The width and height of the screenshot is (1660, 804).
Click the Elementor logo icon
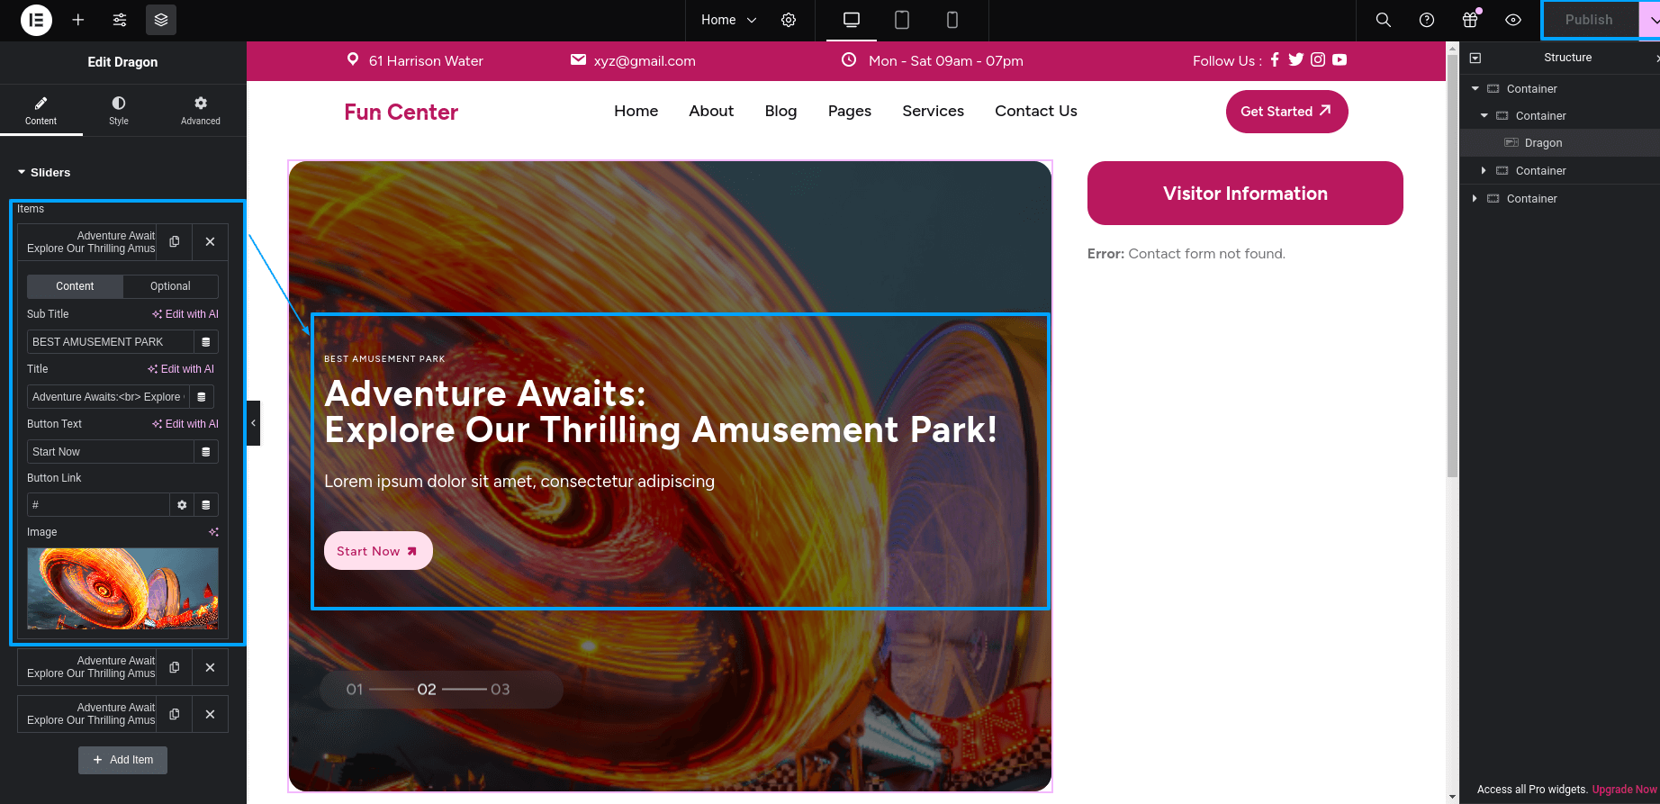[x=36, y=20]
